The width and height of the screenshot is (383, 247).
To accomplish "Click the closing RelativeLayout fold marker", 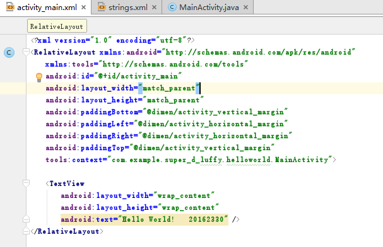I will (26, 231).
